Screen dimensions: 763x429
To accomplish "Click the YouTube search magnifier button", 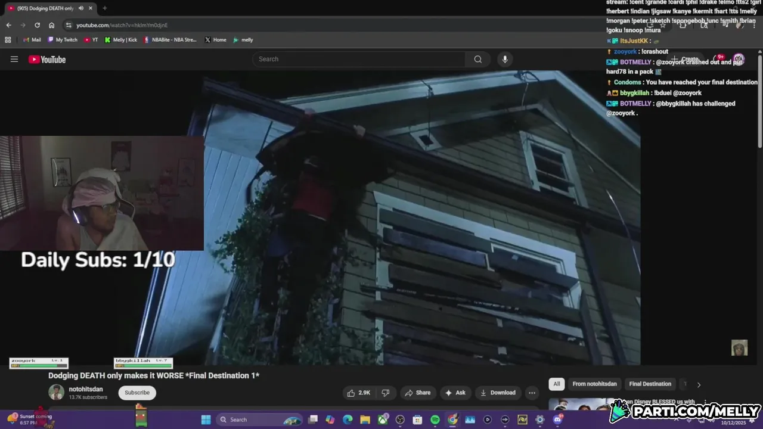I will tap(477, 59).
